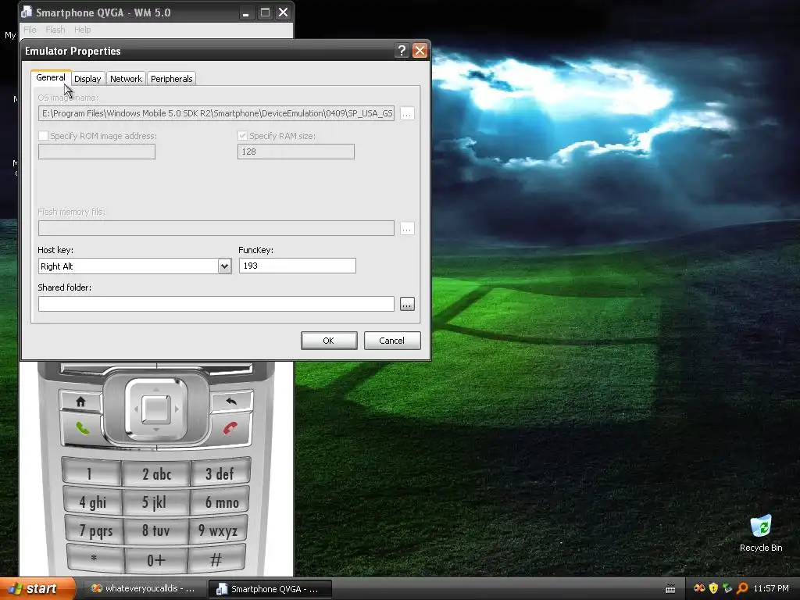Click the FuncKey input field

pos(297,266)
